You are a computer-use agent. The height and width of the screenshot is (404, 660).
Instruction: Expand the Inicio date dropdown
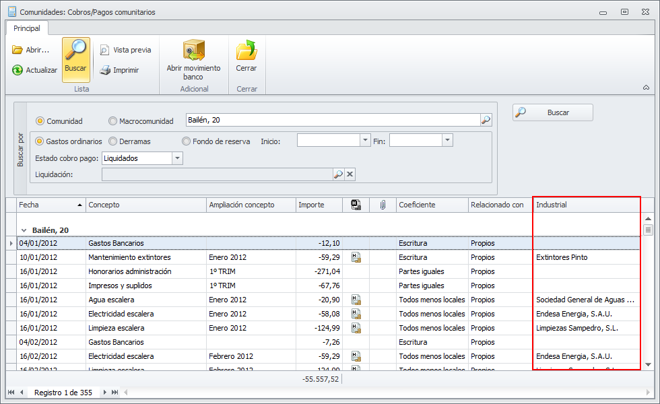[366, 140]
